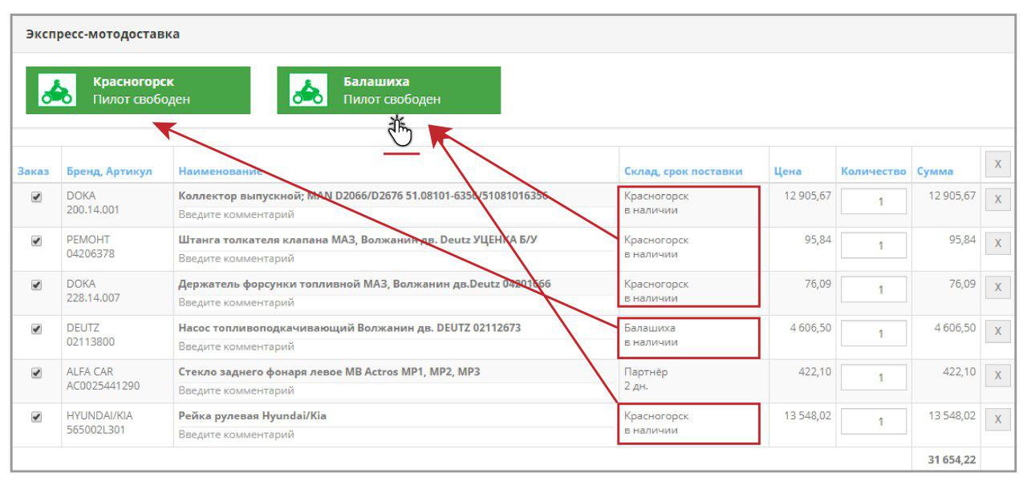Screen dimensions: 1027x485
Task: Click the quantity field for Рейка рулевая Hyundai/Kia
Action: coord(874,421)
